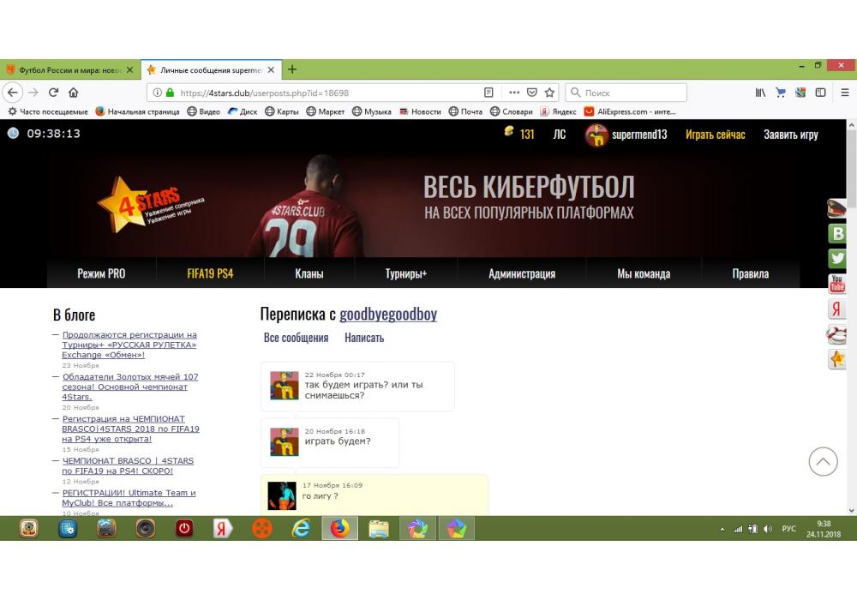857x600 pixels.
Task: Bookmark this page with the star icon
Action: 550,93
